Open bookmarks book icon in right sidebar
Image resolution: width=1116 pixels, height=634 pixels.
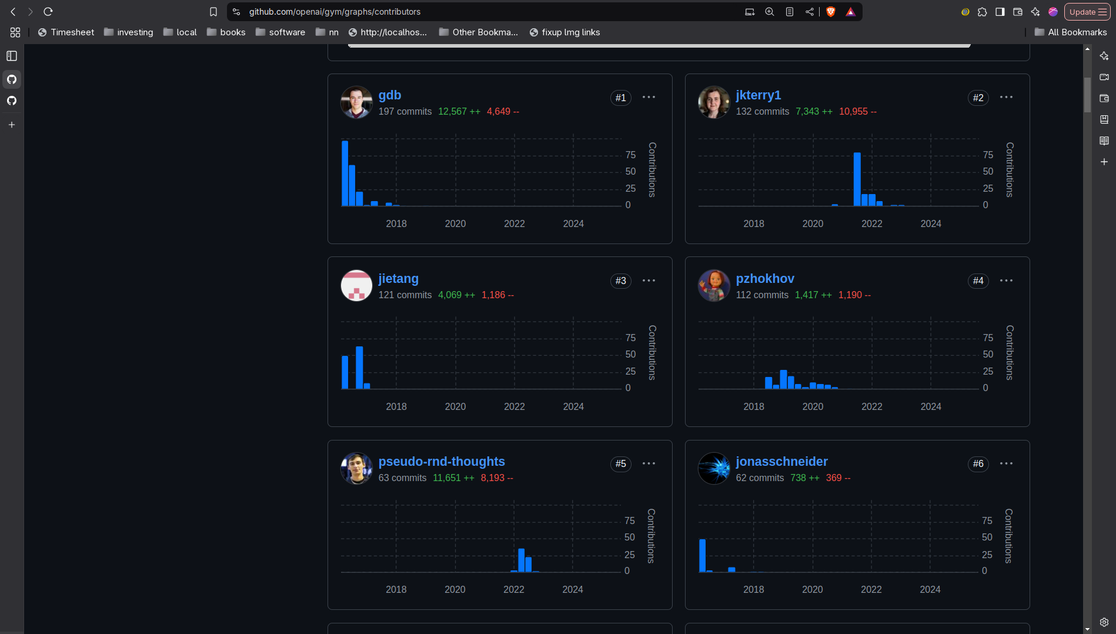coord(1104,119)
